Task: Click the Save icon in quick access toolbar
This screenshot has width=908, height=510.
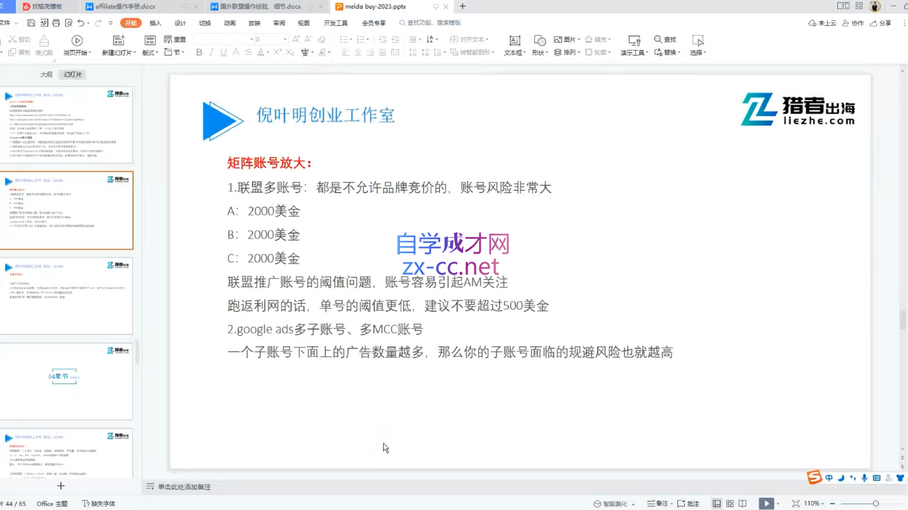Action: coord(31,23)
